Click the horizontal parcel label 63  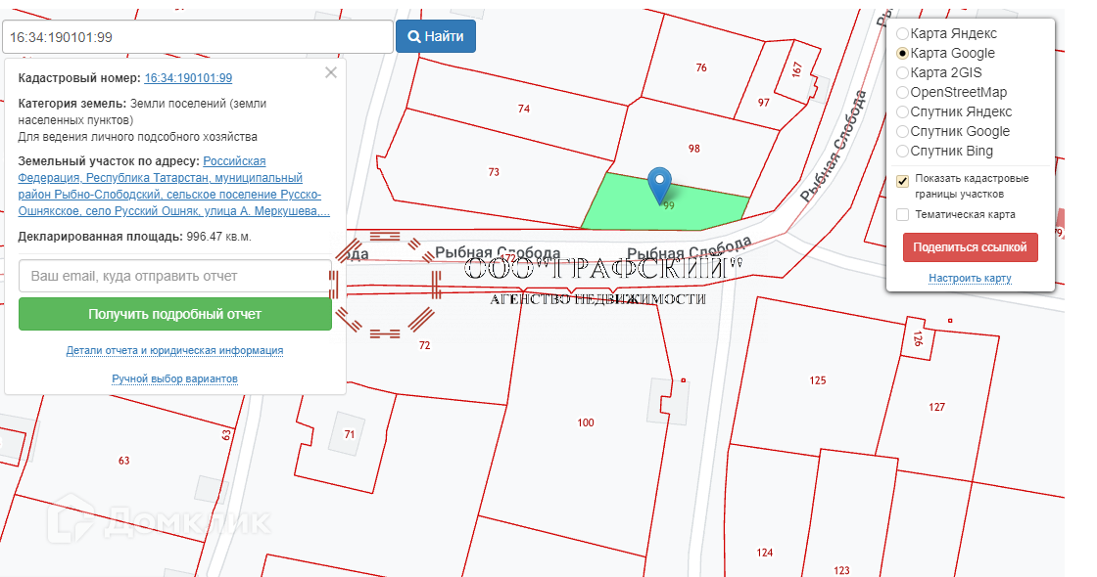point(123,461)
